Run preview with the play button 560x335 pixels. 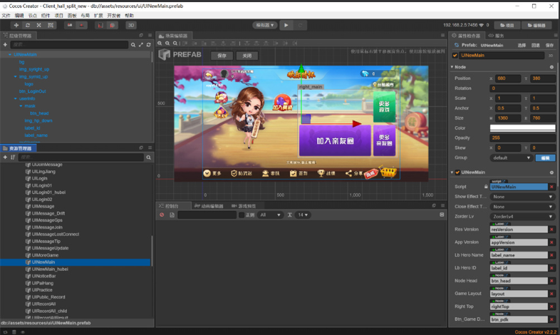(286, 26)
